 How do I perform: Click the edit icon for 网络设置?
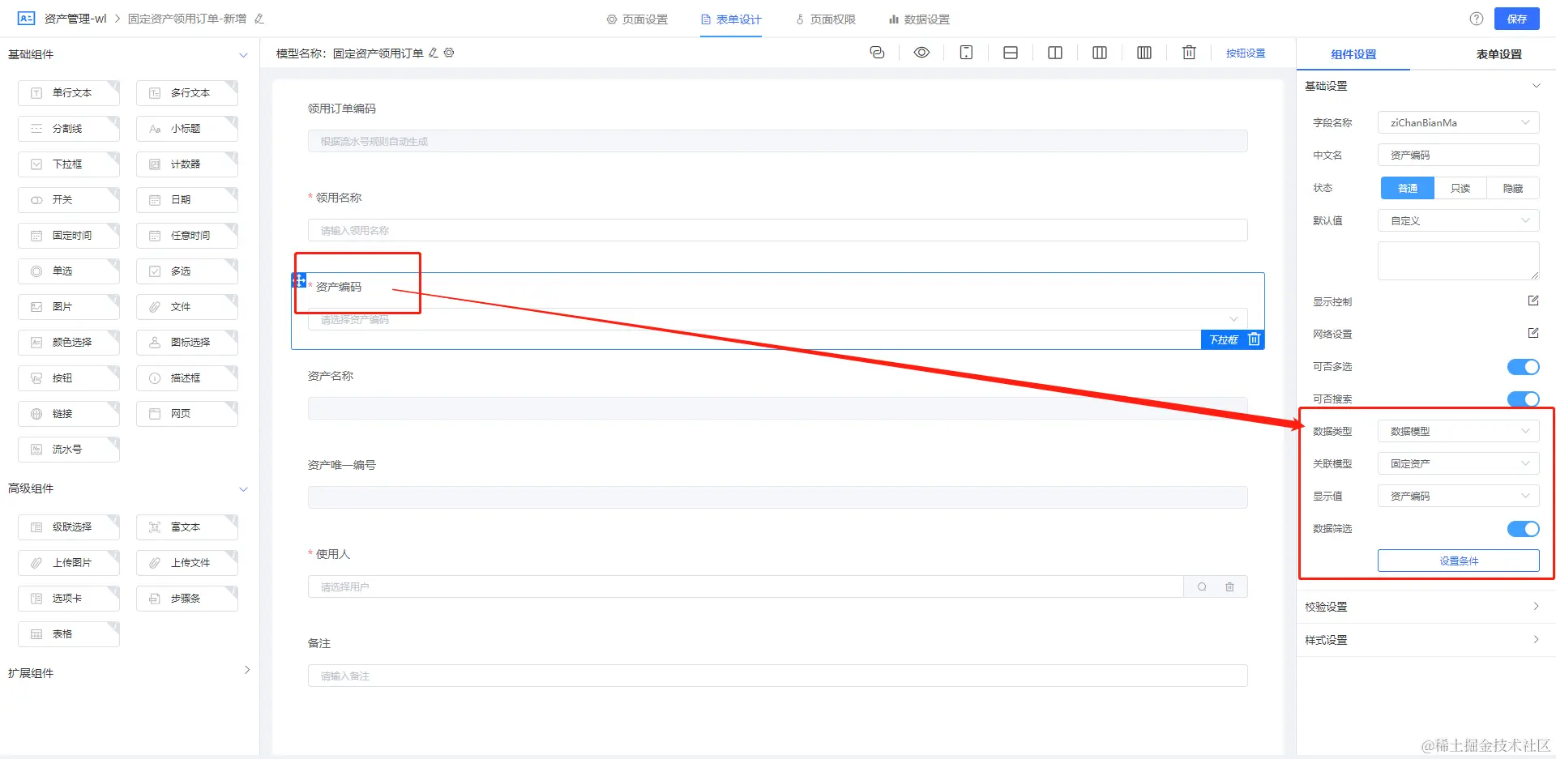coord(1533,333)
